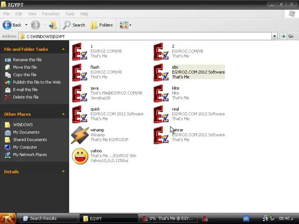Select the quick file icon
This screenshot has height=224, width=299.
pyautogui.click(x=80, y=115)
